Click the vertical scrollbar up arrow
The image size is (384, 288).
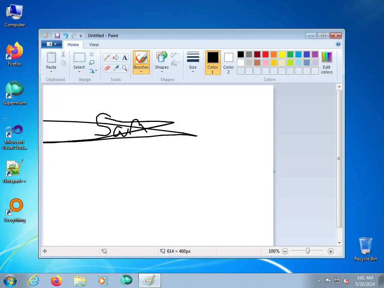(339, 87)
